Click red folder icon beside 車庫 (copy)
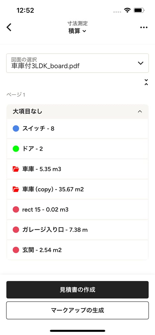This screenshot has width=155, height=335. (16, 189)
